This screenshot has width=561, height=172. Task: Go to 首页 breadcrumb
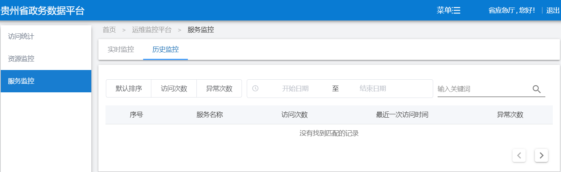[109, 30]
